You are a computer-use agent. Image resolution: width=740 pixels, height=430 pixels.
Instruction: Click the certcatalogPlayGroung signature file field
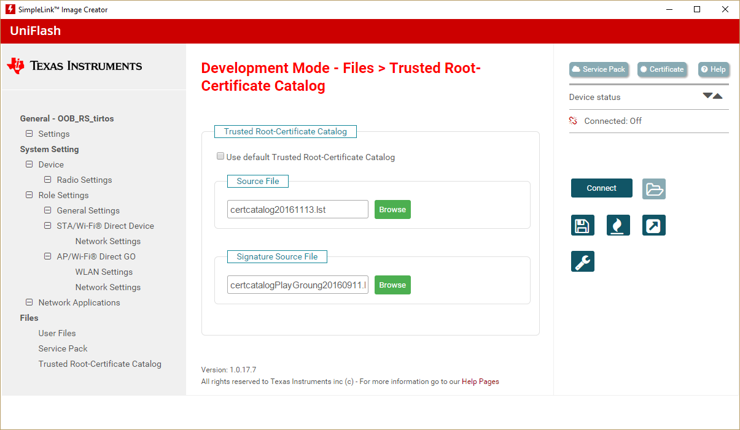[298, 285]
